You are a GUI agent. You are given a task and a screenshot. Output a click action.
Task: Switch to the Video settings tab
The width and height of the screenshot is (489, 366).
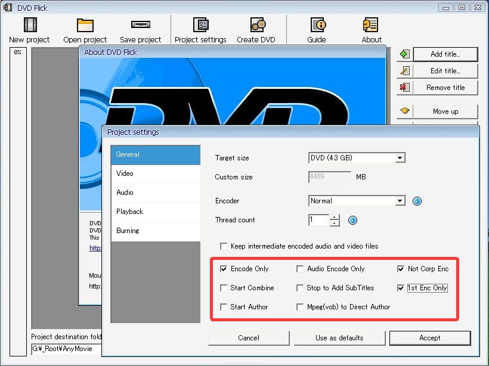(156, 174)
